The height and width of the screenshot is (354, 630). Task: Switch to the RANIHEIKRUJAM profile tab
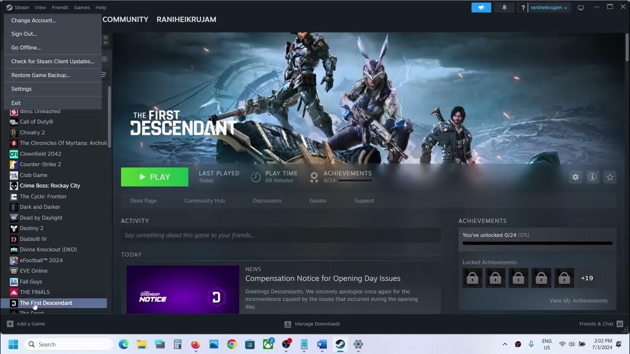point(186,19)
